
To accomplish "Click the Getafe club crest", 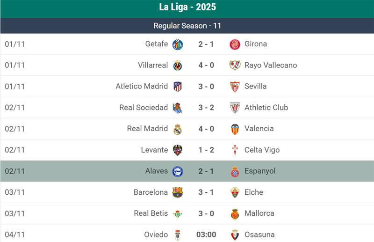I will pyautogui.click(x=178, y=44).
